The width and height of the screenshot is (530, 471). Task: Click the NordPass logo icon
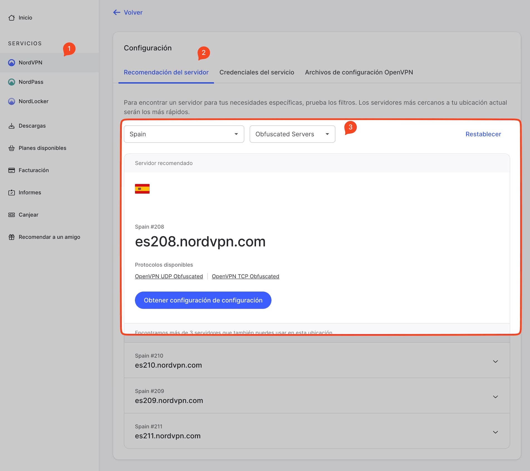[x=11, y=82]
